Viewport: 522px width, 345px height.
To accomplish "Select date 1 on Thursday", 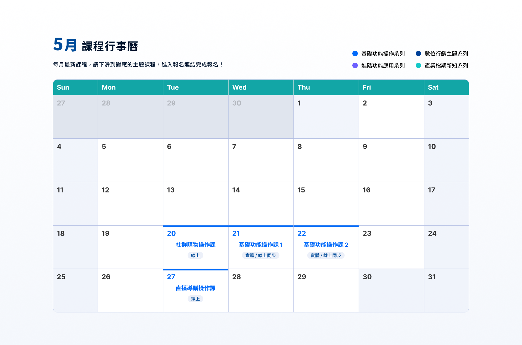I will [299, 103].
